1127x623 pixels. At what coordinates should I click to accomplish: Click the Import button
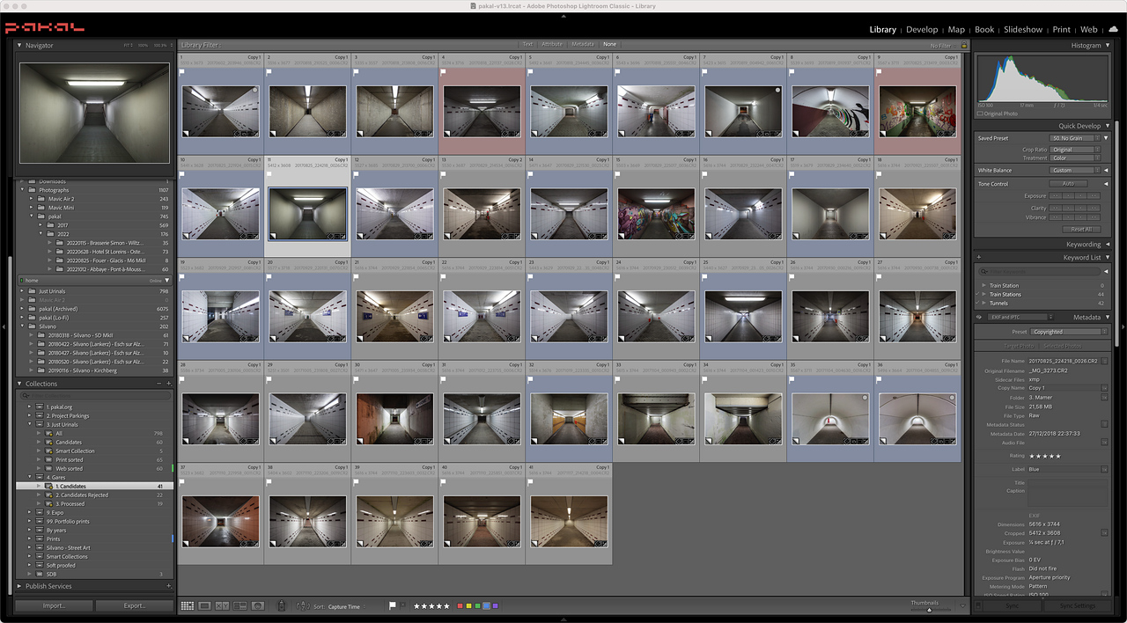coord(53,605)
